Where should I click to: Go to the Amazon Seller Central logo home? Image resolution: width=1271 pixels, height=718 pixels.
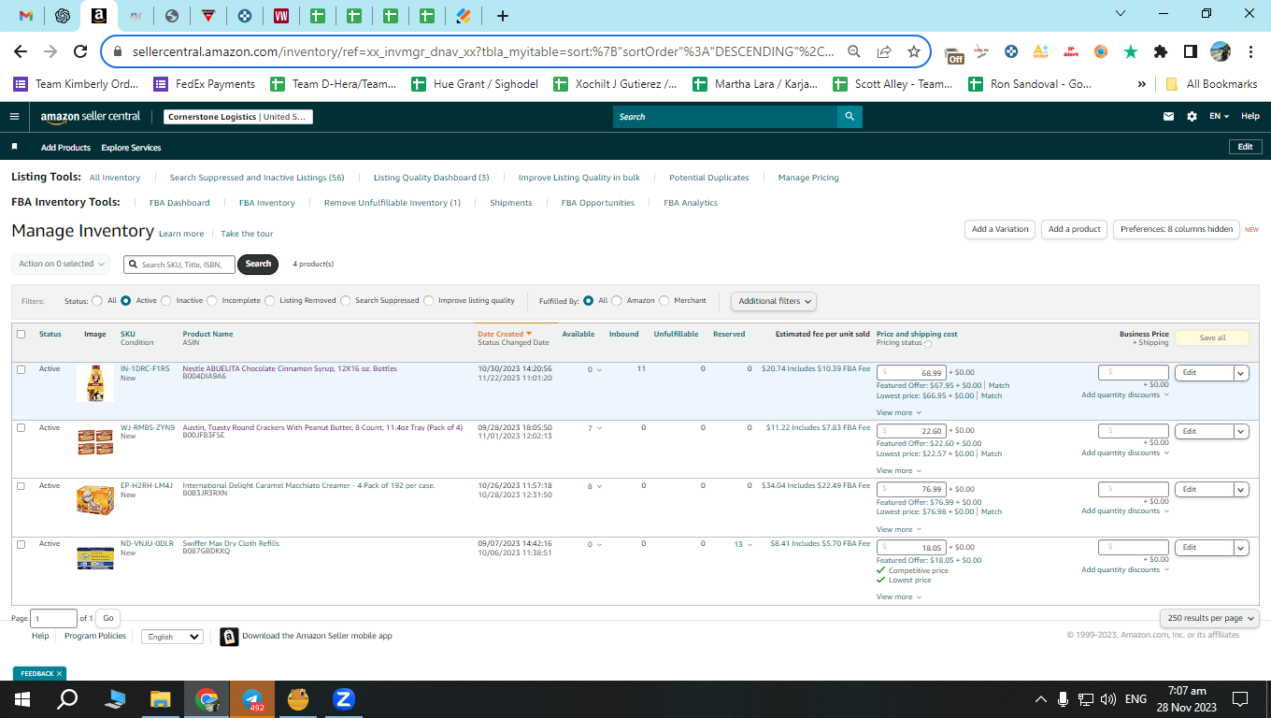(x=91, y=117)
